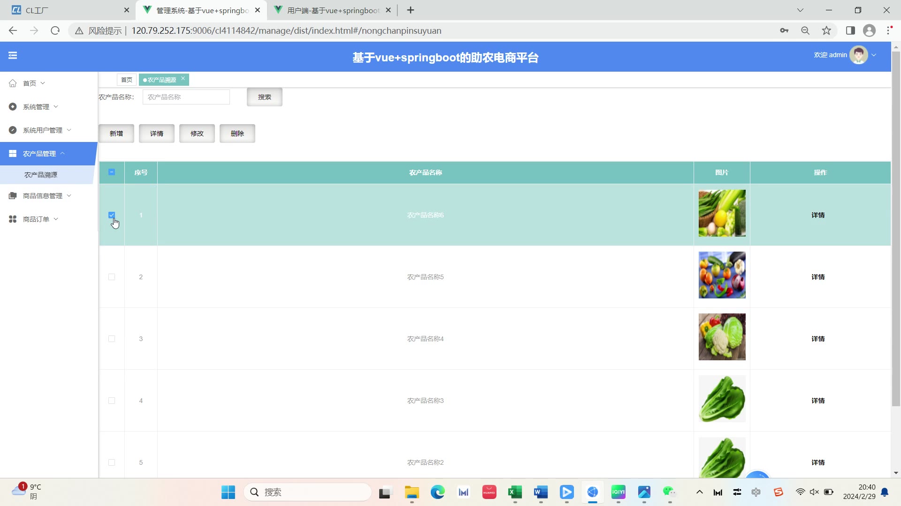901x506 pixels.
Task: Click the hamburger menu collapse icon
Action: (13, 55)
